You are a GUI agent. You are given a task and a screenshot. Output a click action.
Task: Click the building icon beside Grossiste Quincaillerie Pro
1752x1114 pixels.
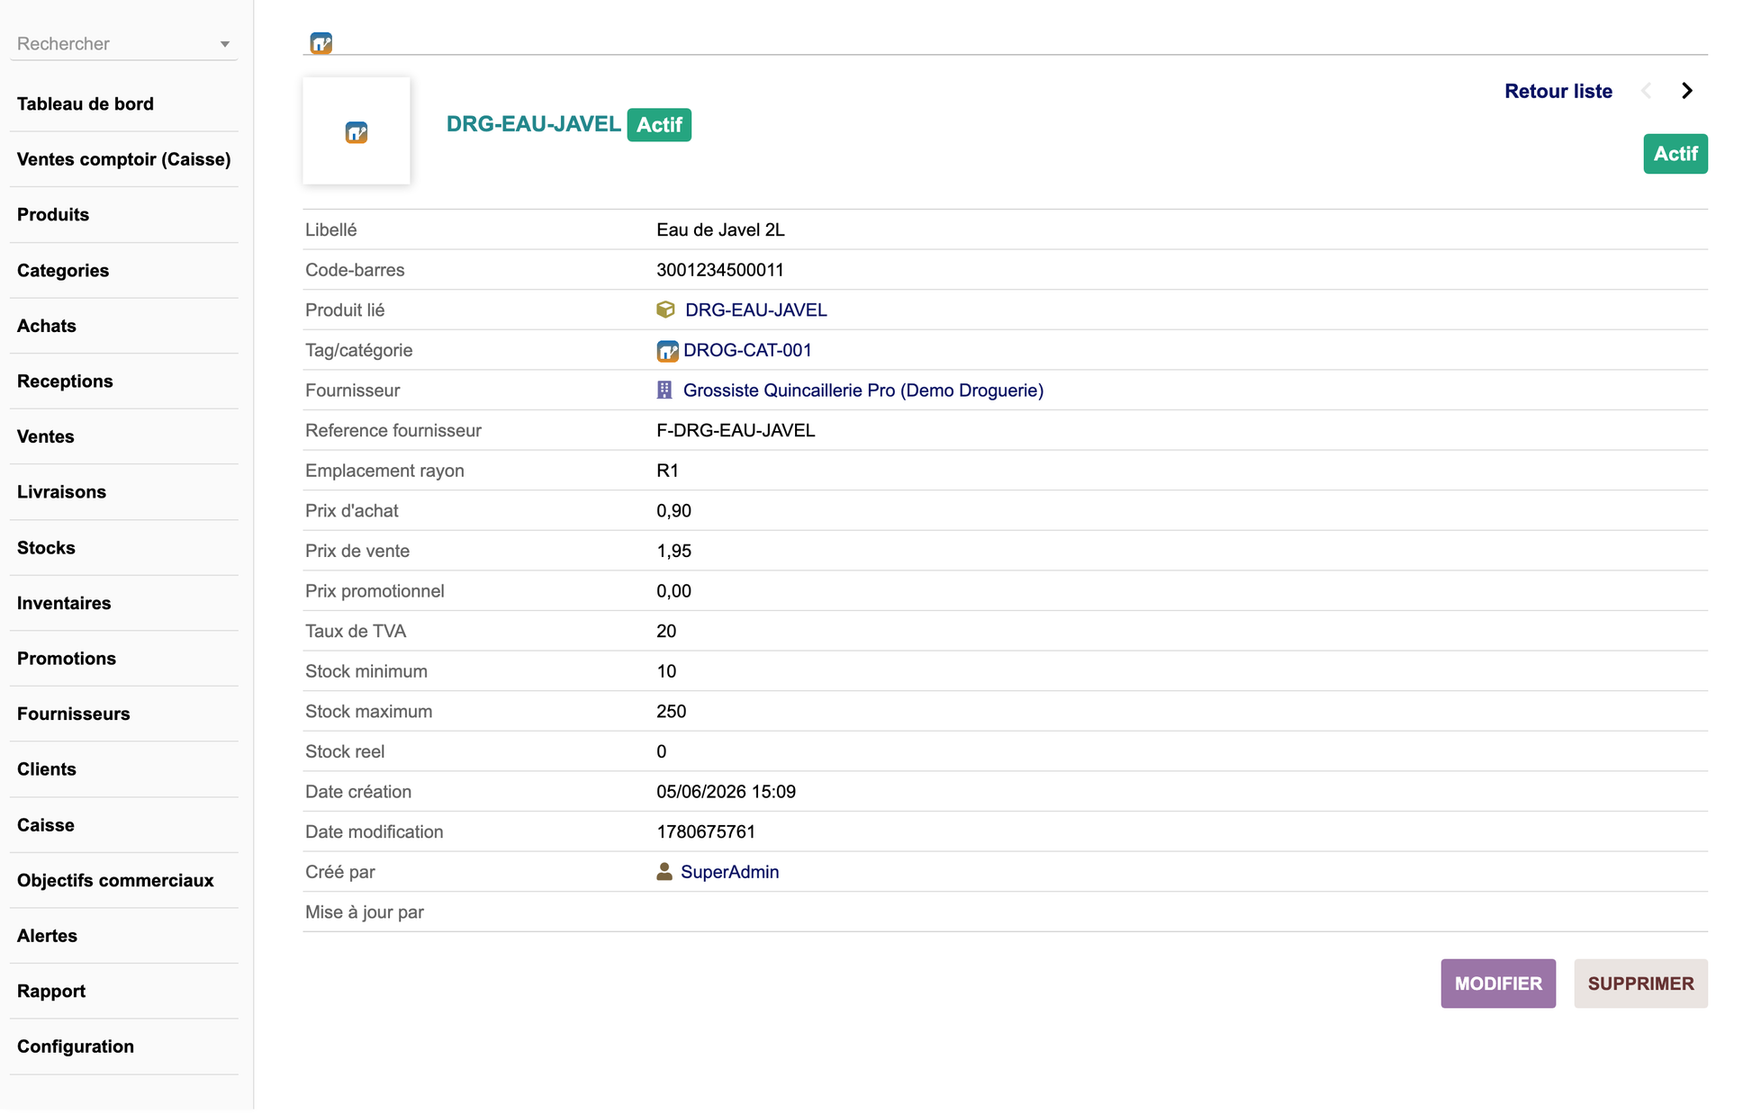coord(664,390)
